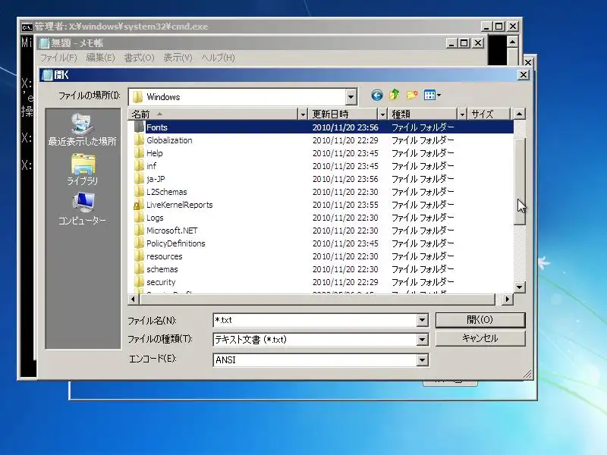The width and height of the screenshot is (607, 455).
Task: Open ライブラリ in places bar
Action: 82,170
